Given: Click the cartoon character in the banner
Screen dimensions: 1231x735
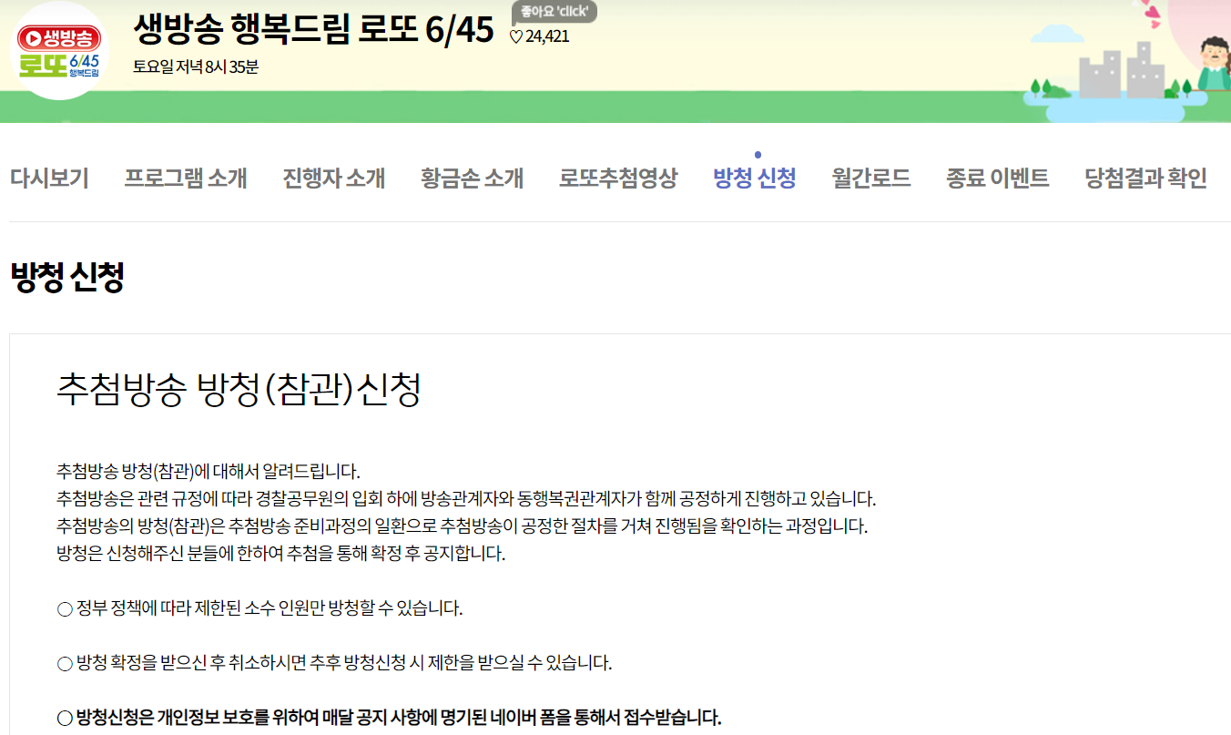Looking at the screenshot, I should (1214, 62).
